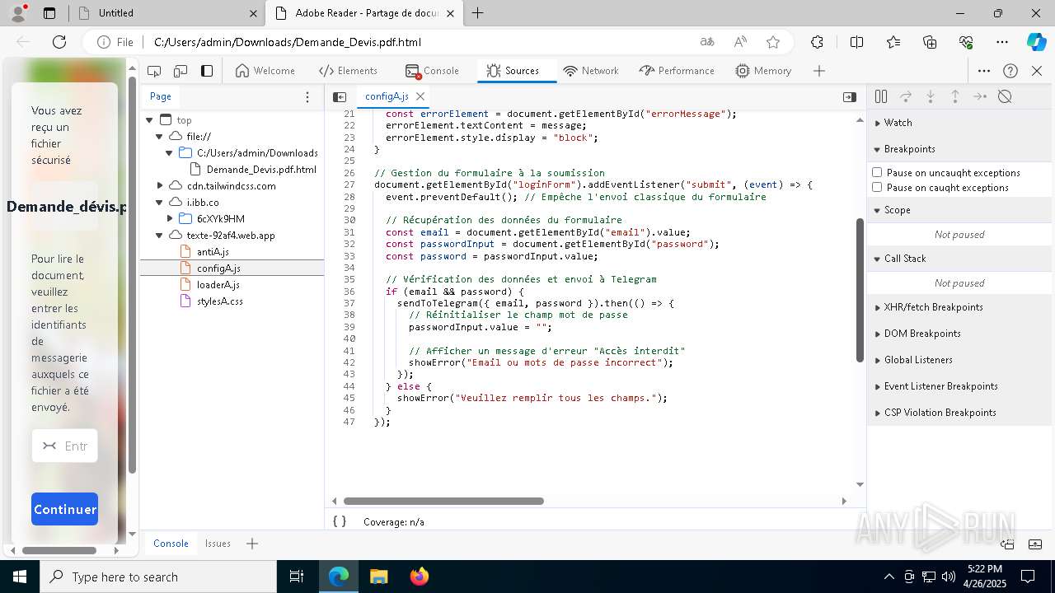Expand DOM Breakpoints section
Viewport: 1055px width, 593px height.
point(960,334)
